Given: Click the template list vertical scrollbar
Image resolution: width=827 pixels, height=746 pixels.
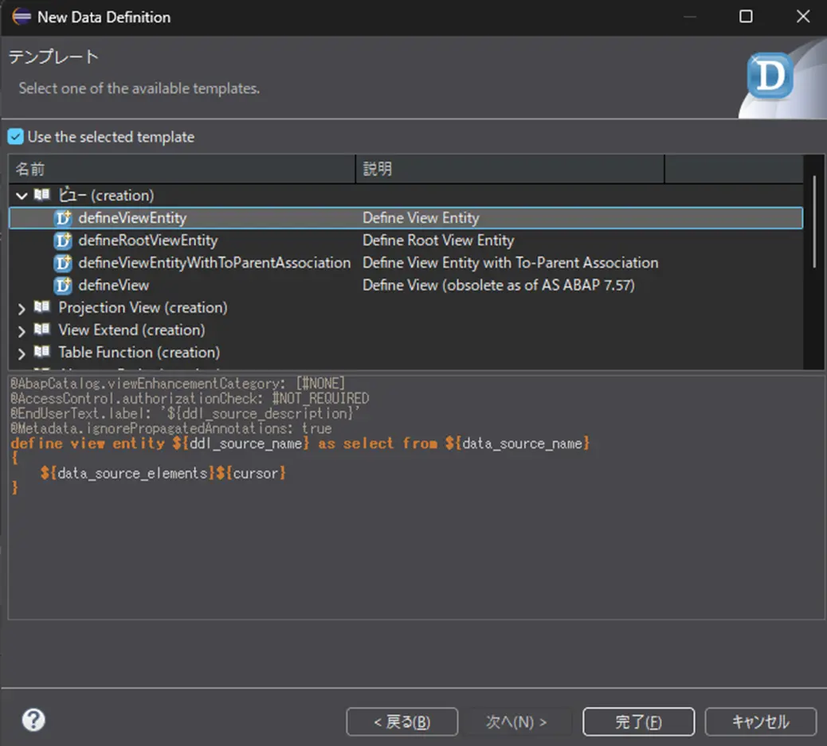Looking at the screenshot, I should click(x=814, y=221).
